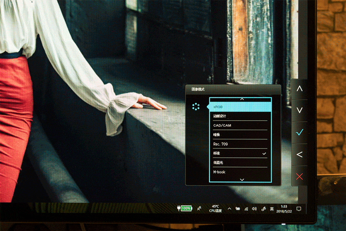Screen dimensions: 346x231
Task: Click the OSD up arrow key
Action: point(299,89)
